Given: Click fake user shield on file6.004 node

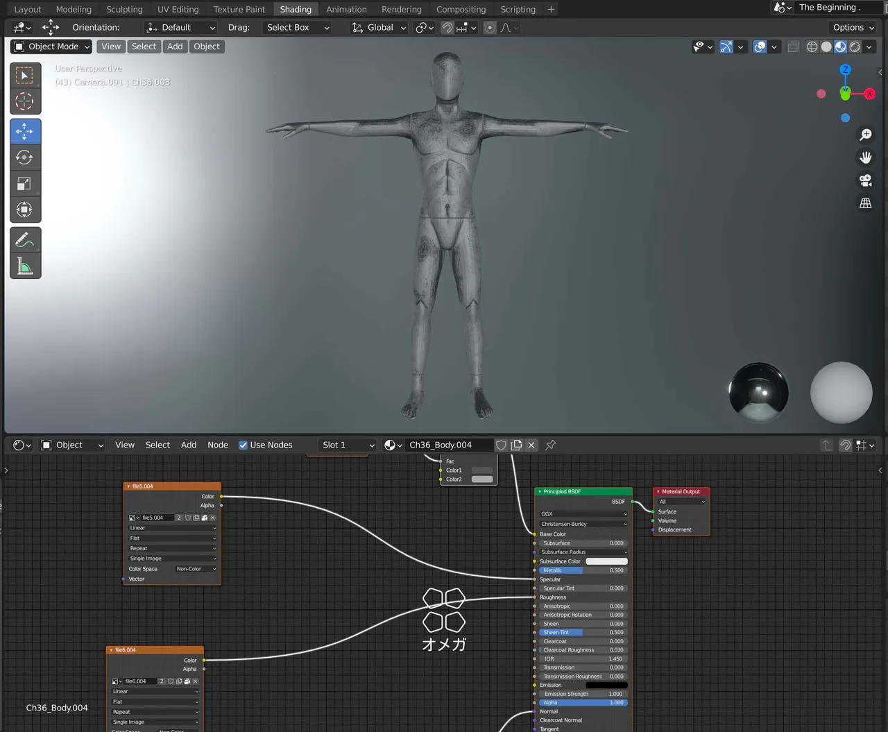Looking at the screenshot, I should [171, 681].
